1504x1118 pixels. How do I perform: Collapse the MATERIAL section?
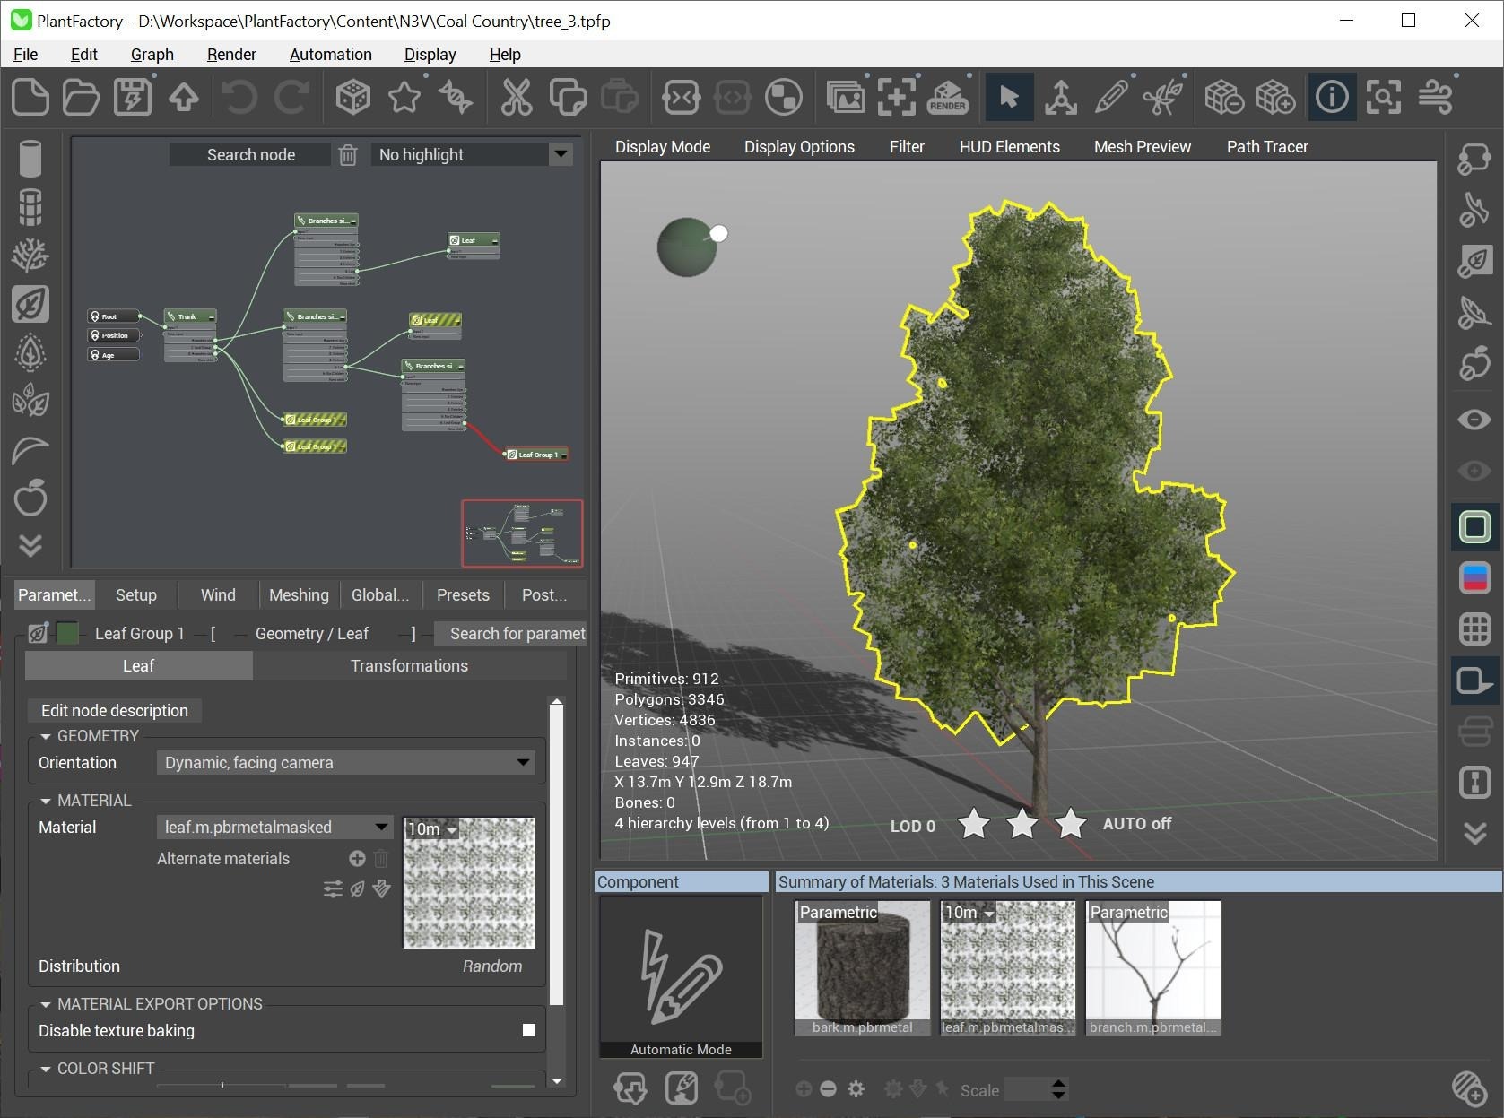point(46,801)
